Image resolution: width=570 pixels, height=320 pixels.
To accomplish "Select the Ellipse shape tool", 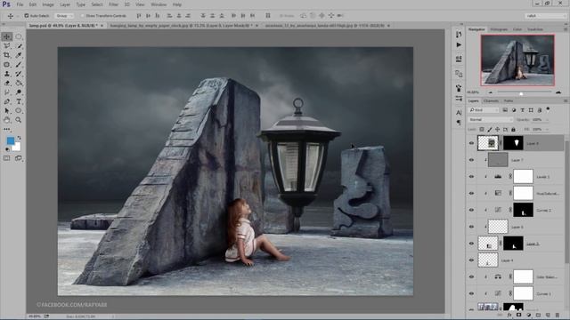I will coord(19,110).
